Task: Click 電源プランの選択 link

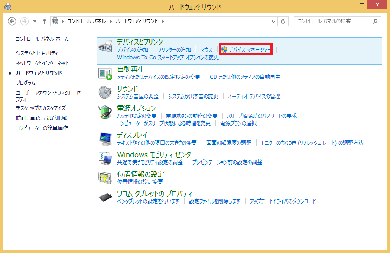Action: (x=238, y=123)
